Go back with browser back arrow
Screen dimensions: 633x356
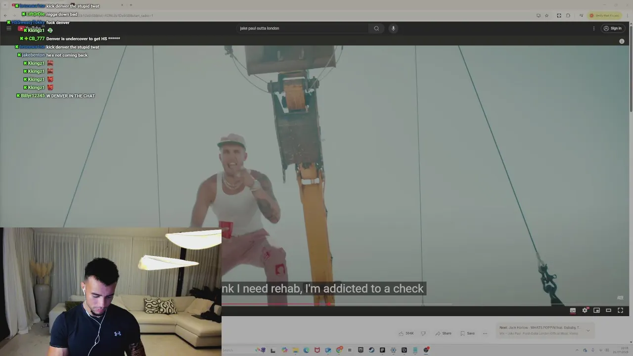[5, 15]
